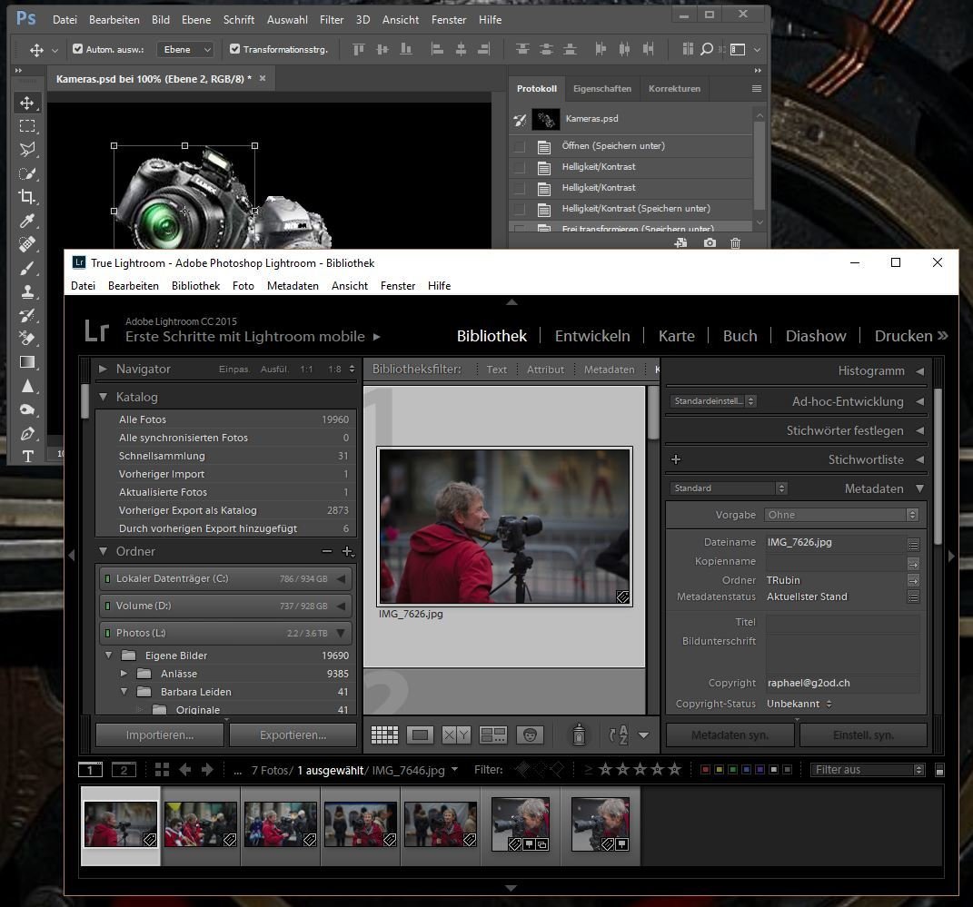Click the Exportieren... button
Image resolution: width=973 pixels, height=907 pixels.
click(x=293, y=734)
